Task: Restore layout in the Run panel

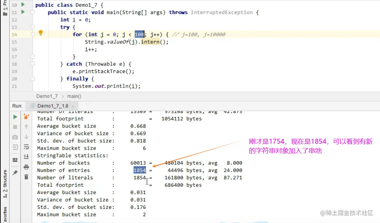Action: pyautogui.click(x=15, y=160)
